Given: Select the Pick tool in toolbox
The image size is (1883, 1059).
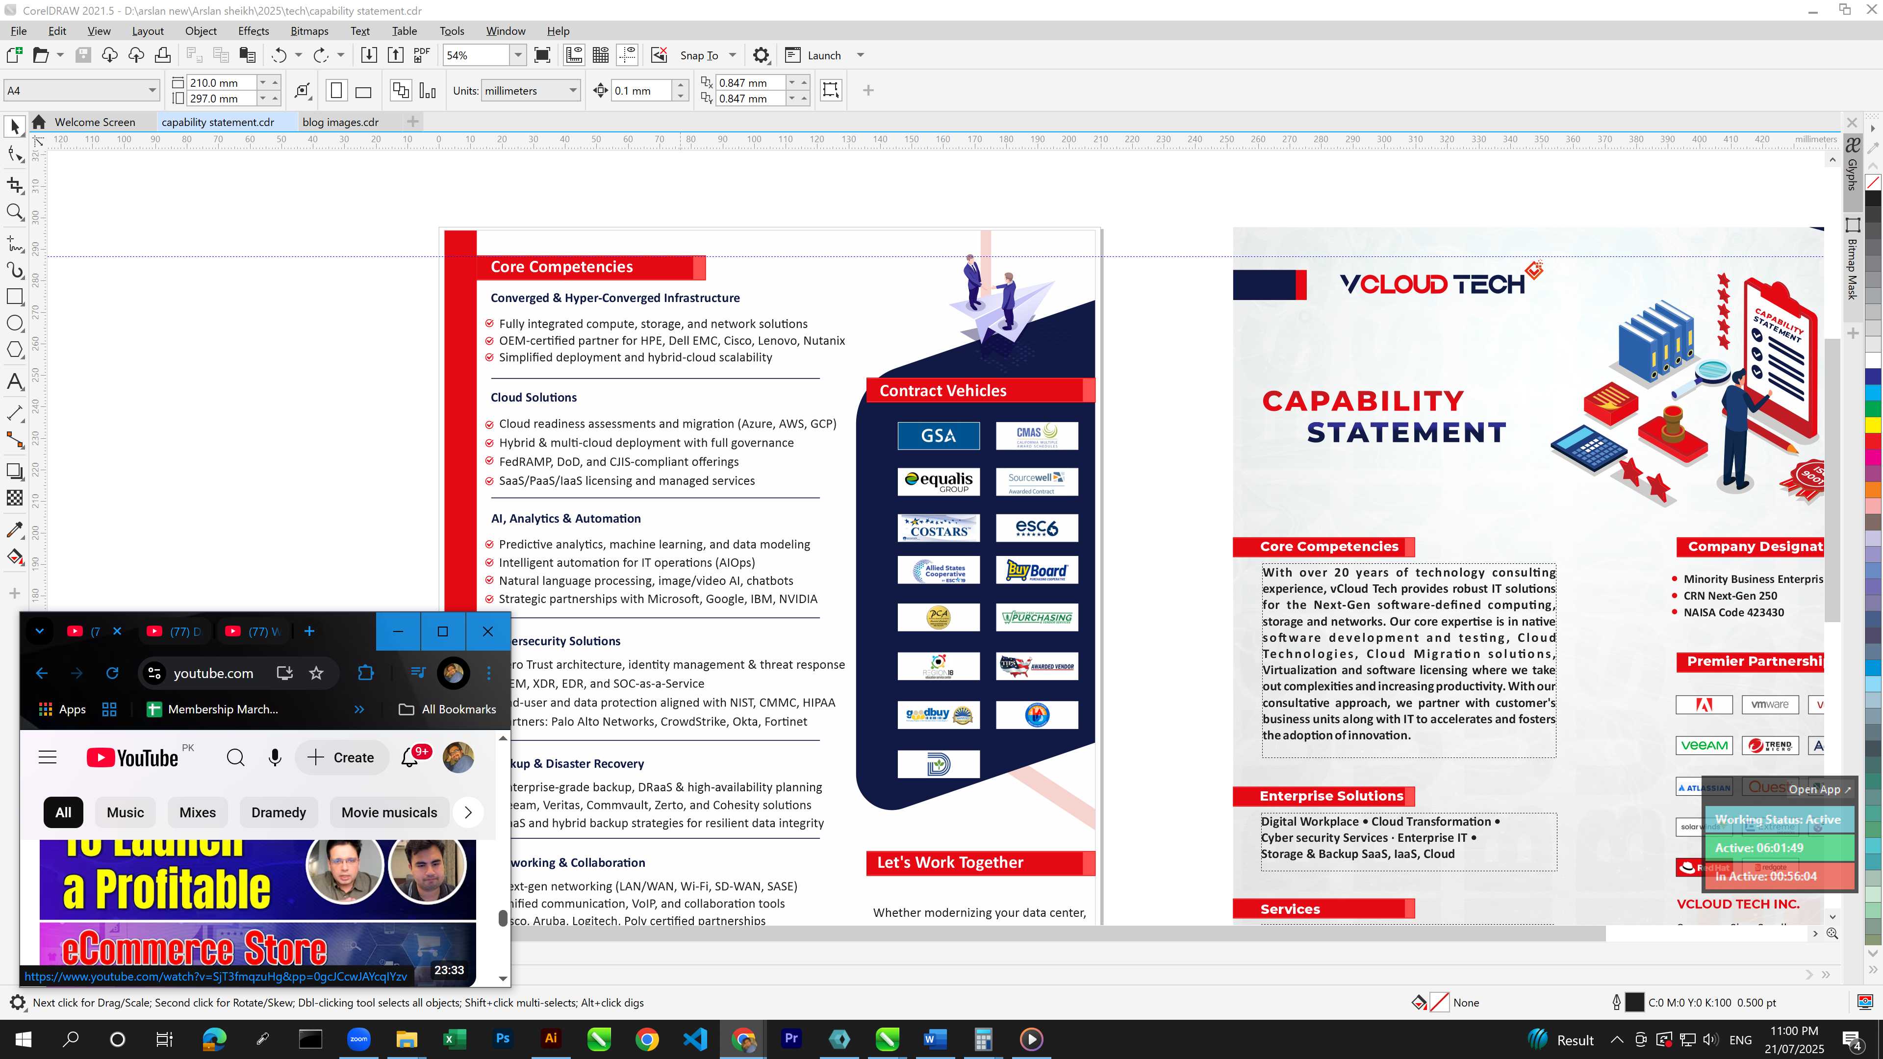Looking at the screenshot, I should click(15, 126).
